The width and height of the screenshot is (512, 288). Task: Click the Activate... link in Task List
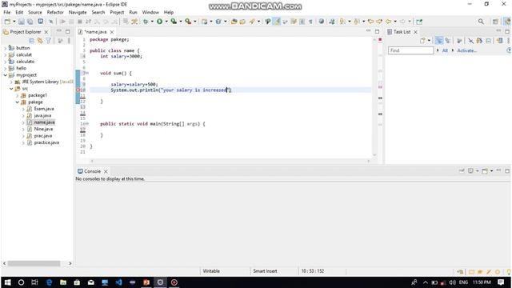(x=467, y=50)
